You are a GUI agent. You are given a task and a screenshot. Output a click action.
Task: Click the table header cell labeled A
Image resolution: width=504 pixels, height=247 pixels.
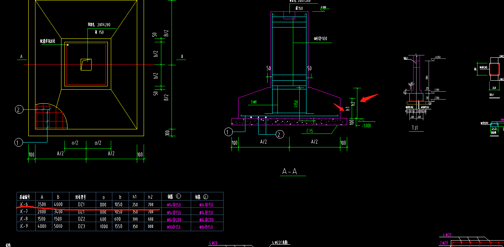[x=42, y=196]
